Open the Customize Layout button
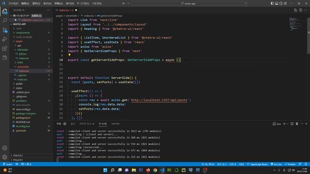 point(285,3)
